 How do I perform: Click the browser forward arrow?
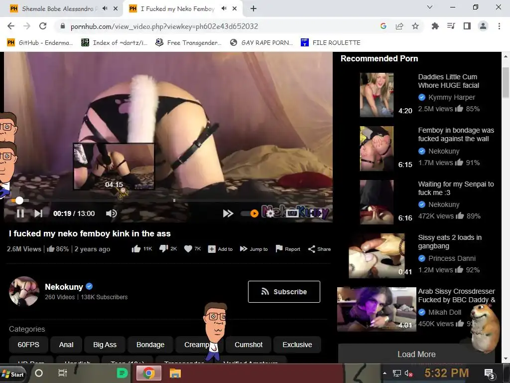click(x=27, y=26)
